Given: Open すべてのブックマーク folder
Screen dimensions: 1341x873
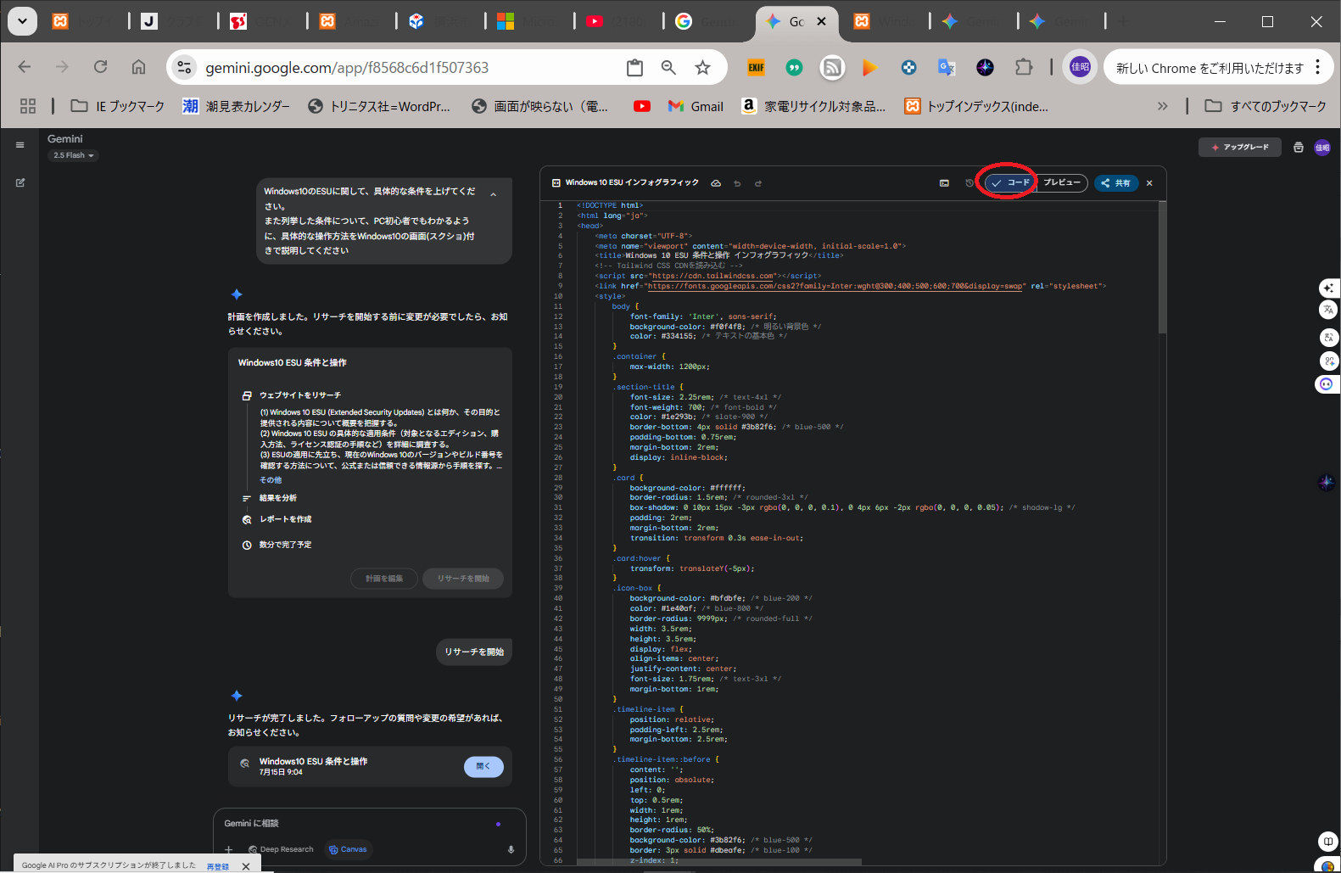Looking at the screenshot, I should click(x=1266, y=106).
